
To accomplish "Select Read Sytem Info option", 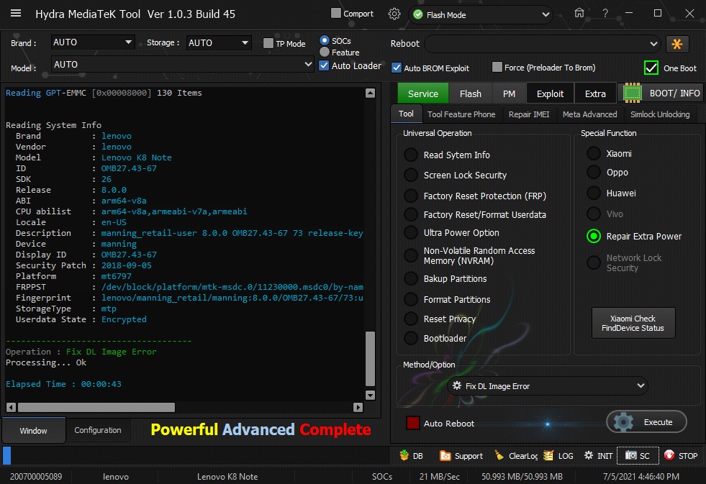I will click(x=411, y=155).
